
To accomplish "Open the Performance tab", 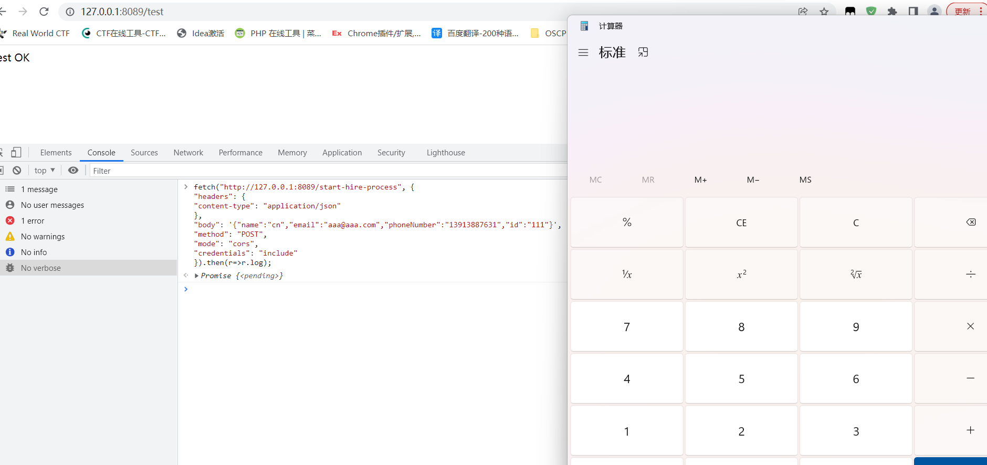I will (240, 152).
